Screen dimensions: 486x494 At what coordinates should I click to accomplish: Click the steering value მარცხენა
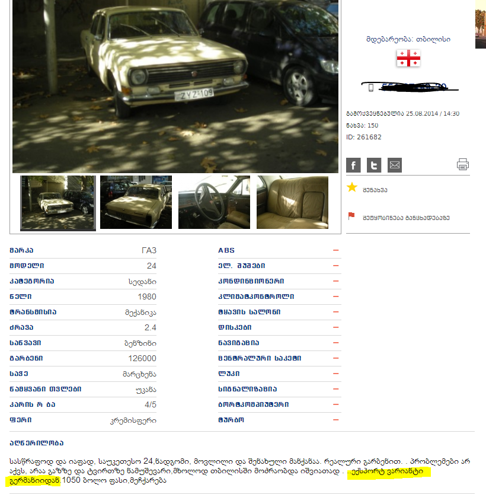coord(139,374)
